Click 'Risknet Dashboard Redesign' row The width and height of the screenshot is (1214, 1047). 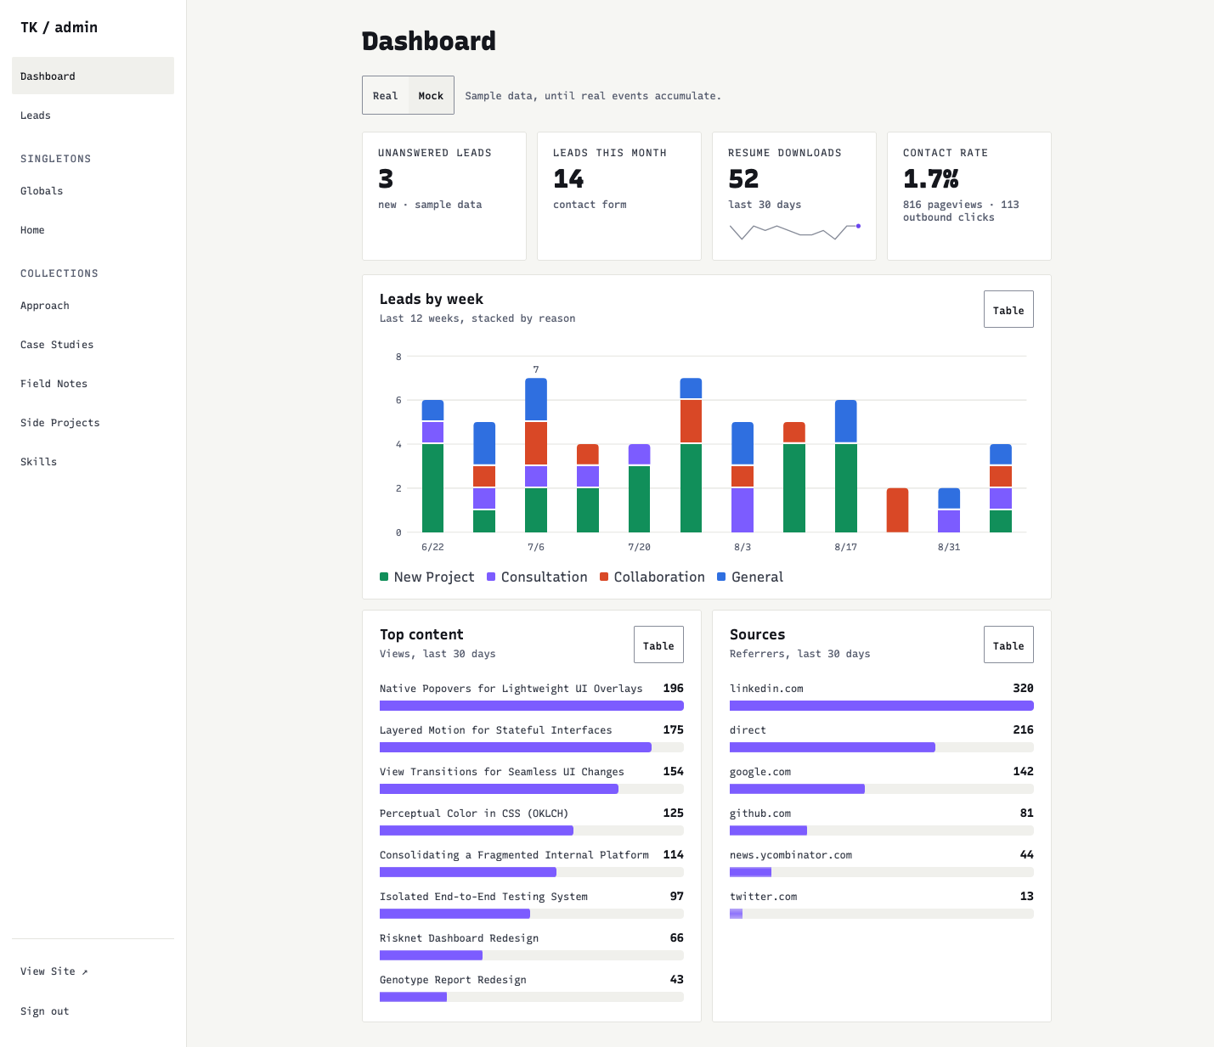532,948
